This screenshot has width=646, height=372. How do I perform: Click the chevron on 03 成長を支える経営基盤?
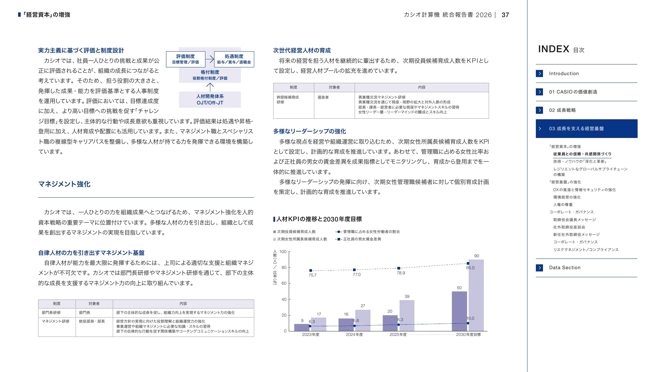[540, 129]
